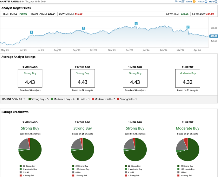
Task: Click the CURRENT ratings pie chart
Action: [188, 150]
